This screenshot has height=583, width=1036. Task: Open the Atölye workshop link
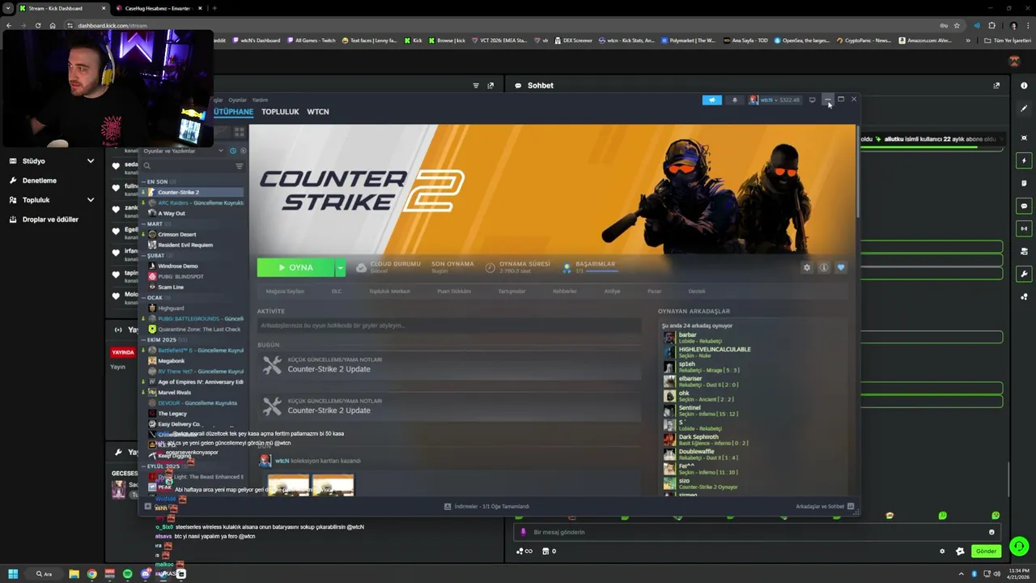click(x=612, y=291)
